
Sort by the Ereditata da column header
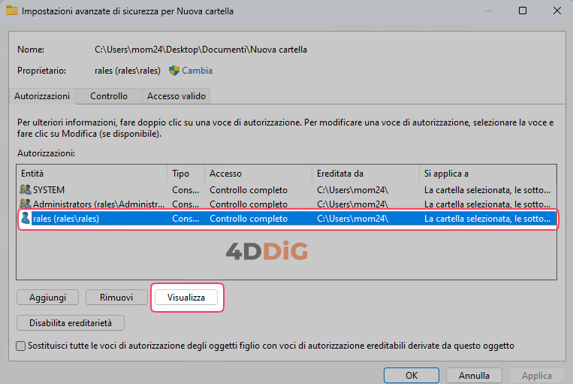tap(366, 174)
